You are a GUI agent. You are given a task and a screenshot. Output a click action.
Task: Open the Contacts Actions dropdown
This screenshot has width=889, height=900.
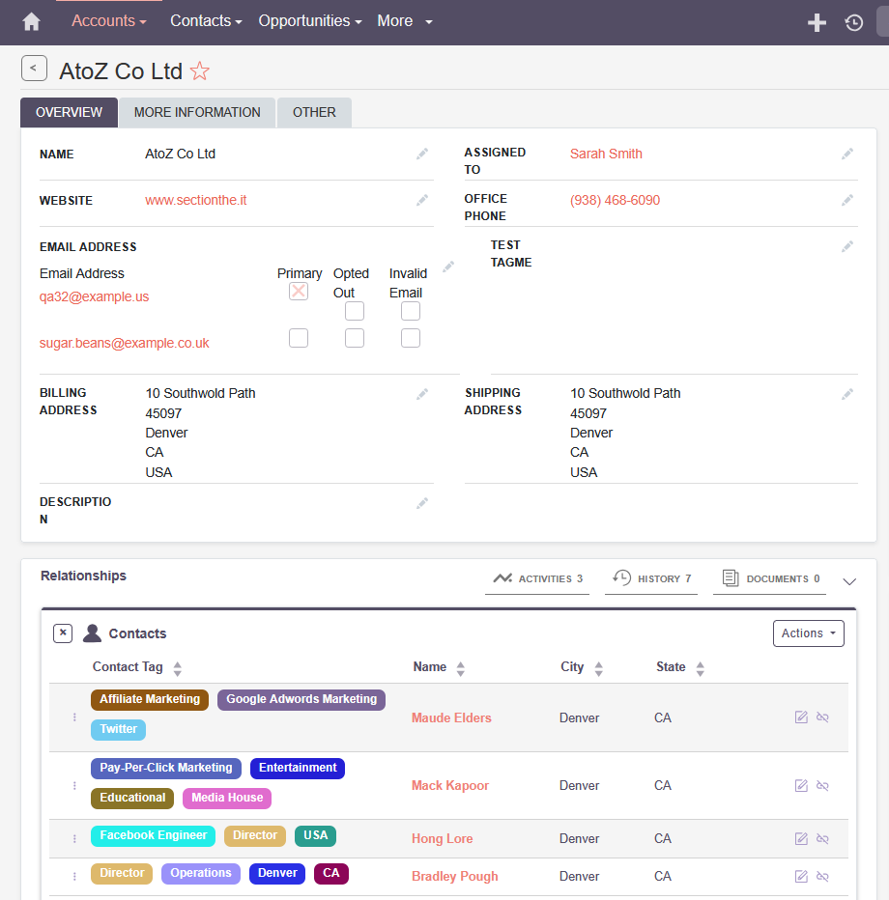point(809,633)
